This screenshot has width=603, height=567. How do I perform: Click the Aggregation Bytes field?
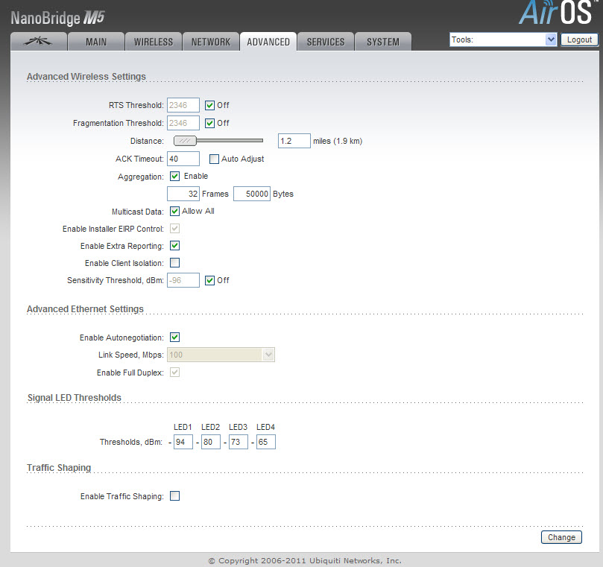(x=252, y=194)
